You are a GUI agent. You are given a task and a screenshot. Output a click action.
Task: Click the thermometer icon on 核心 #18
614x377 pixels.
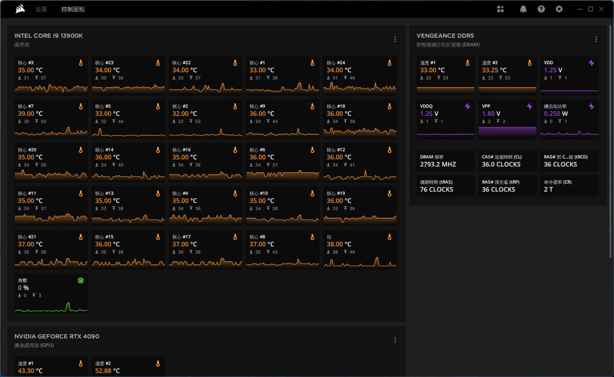pyautogui.click(x=389, y=106)
